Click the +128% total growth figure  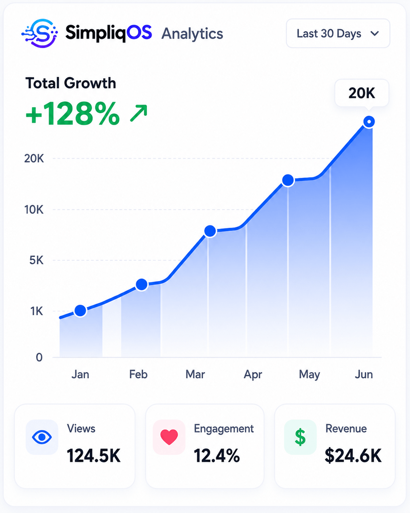(73, 113)
